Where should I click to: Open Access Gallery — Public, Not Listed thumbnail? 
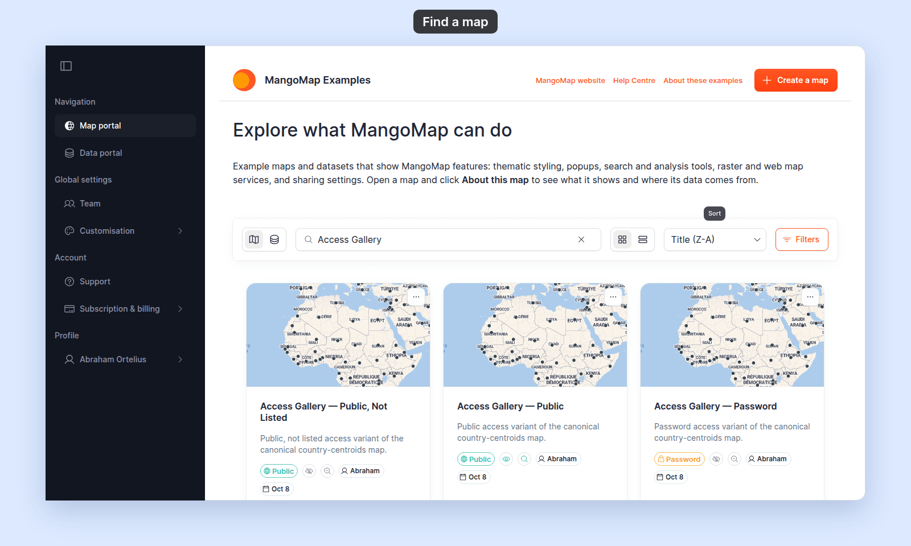pyautogui.click(x=338, y=335)
